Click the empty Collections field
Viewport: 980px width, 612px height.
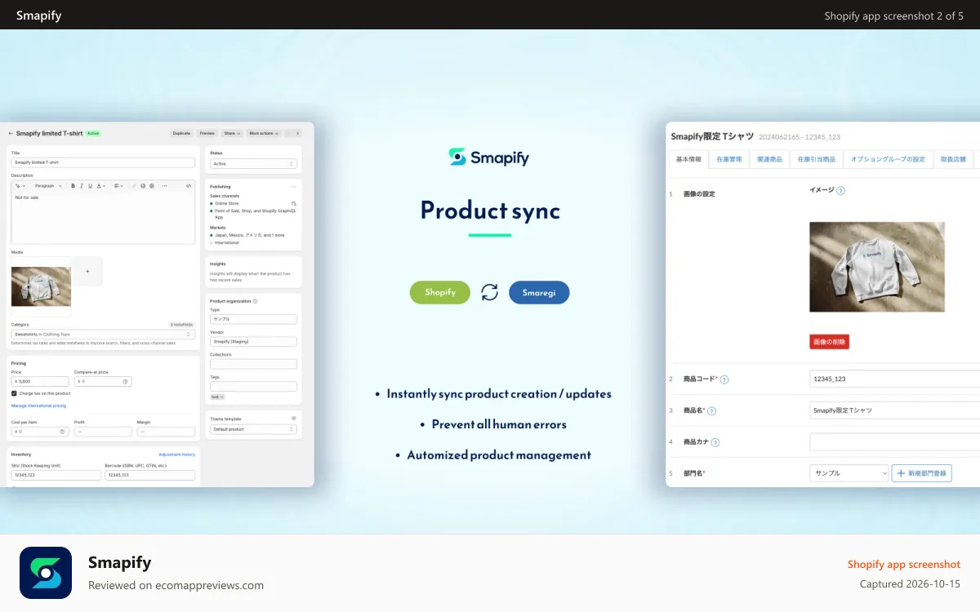click(x=253, y=364)
